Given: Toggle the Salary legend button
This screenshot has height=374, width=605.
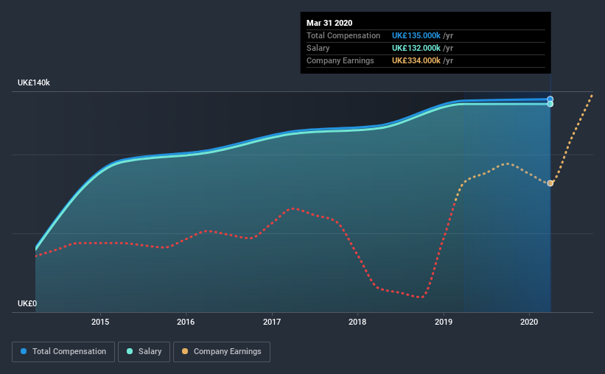Looking at the screenshot, I should click(144, 352).
